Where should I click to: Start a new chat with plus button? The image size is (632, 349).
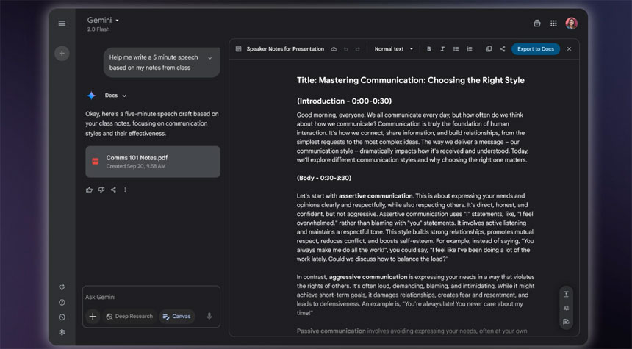tap(62, 53)
